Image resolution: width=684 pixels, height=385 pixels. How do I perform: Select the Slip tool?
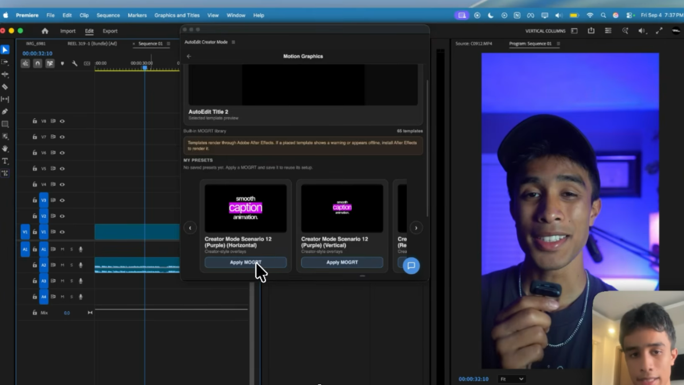pyautogui.click(x=5, y=99)
